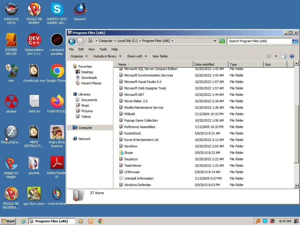Select Documents under Libraries
The width and height of the screenshot is (300, 225).
89,100
